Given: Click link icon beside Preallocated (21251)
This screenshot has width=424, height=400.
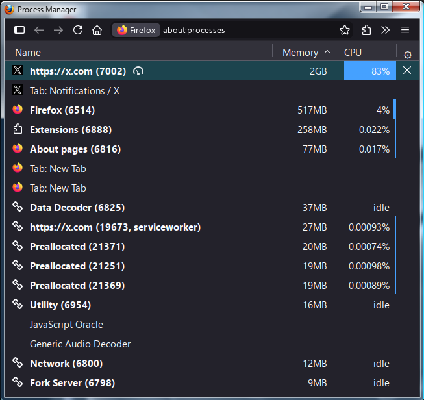Looking at the screenshot, I should point(18,265).
